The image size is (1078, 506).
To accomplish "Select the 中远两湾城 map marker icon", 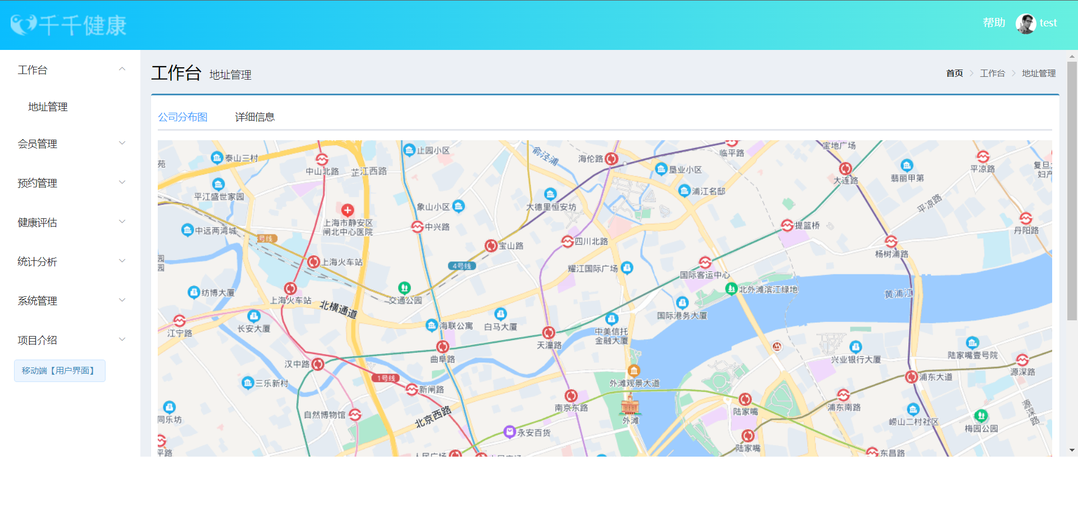I will (188, 230).
